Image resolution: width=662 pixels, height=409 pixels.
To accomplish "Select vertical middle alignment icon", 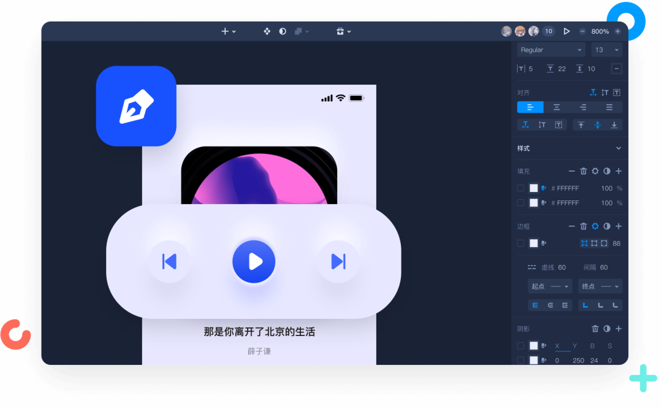I will point(598,124).
